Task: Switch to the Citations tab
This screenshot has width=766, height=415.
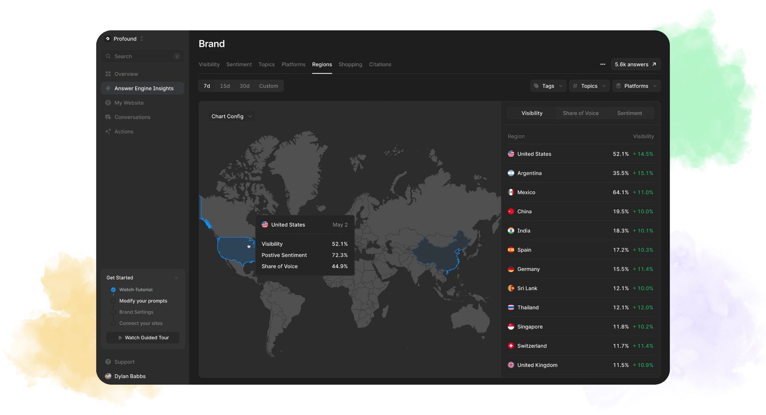Action: click(380, 65)
